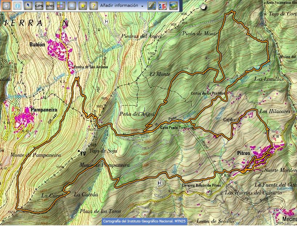This screenshot has height=226, width=297.
Task: Switch to the 3D view
Action: point(163,6)
